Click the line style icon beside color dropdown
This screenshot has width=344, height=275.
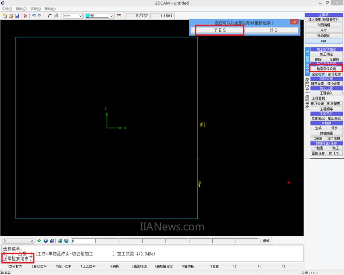(119, 16)
